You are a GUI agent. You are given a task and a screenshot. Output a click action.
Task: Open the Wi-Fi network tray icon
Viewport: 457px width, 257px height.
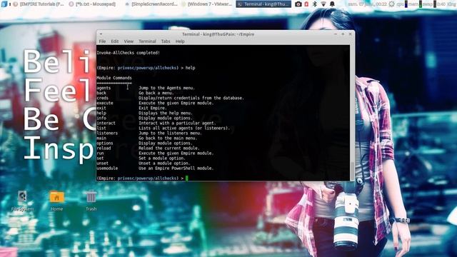[323, 4]
